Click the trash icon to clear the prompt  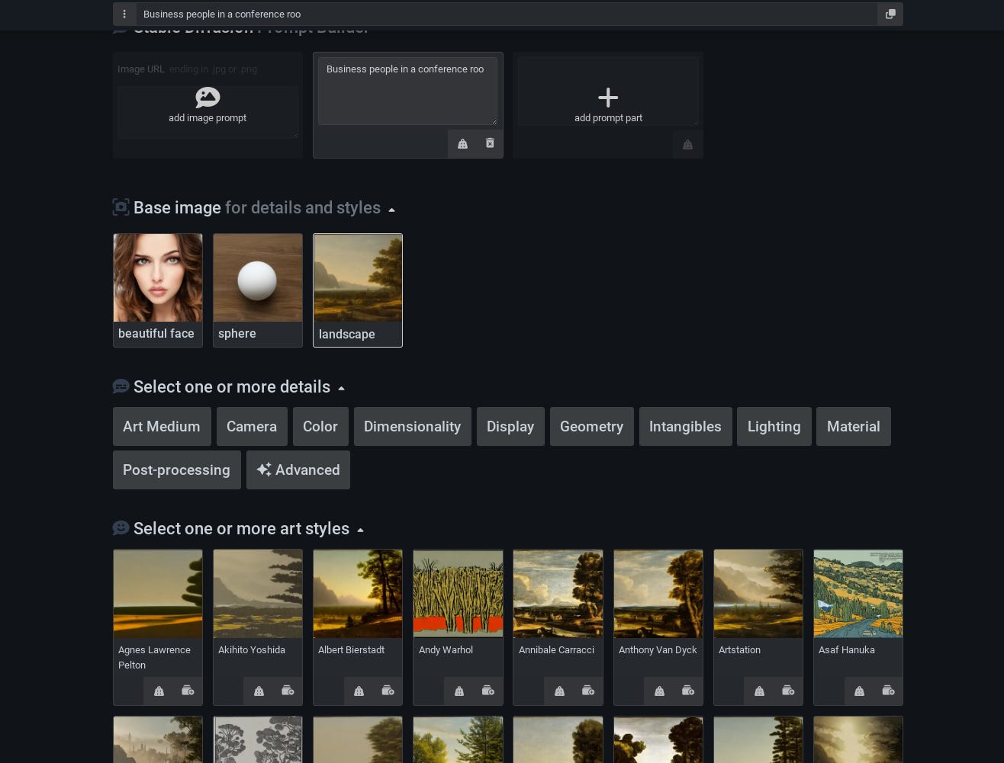point(489,143)
